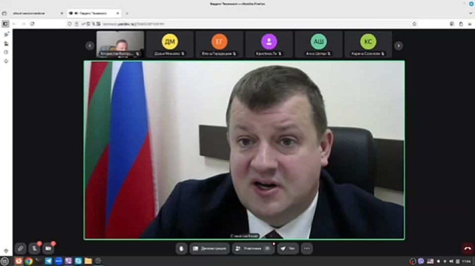Toggle the camera on or off
The height and width of the screenshot is (266, 475).
[48, 248]
